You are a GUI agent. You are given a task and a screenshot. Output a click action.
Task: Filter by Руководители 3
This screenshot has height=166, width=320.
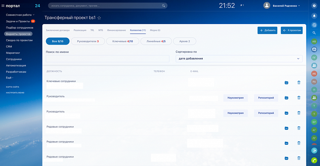88,41
